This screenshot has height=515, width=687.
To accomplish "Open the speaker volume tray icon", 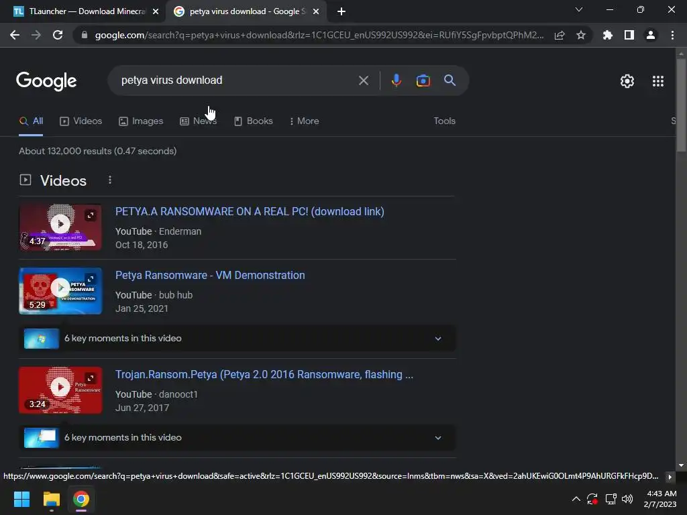I will pyautogui.click(x=627, y=499).
